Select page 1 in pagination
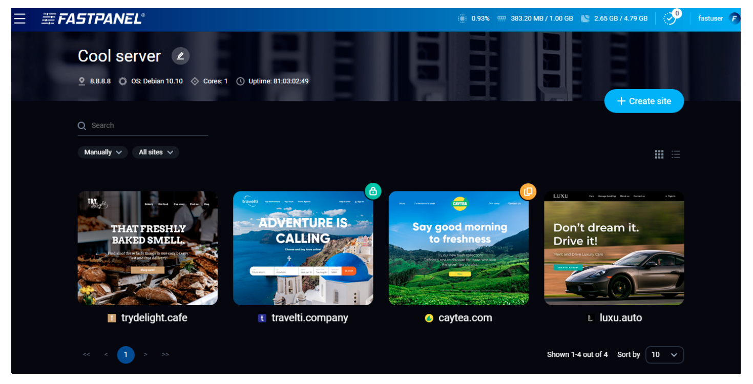Image resolution: width=753 pixels, height=384 pixels. pyautogui.click(x=126, y=355)
